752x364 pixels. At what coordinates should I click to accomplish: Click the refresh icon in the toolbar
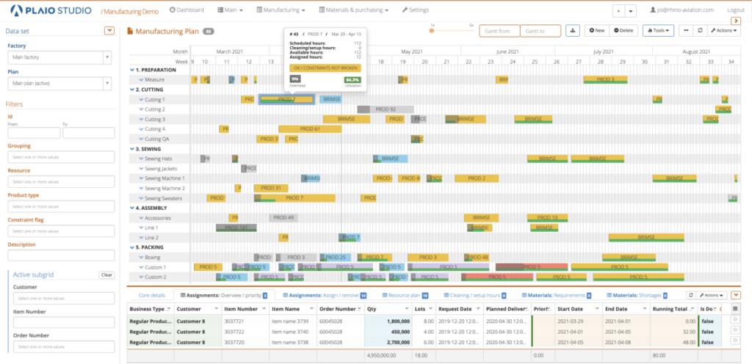point(700,31)
